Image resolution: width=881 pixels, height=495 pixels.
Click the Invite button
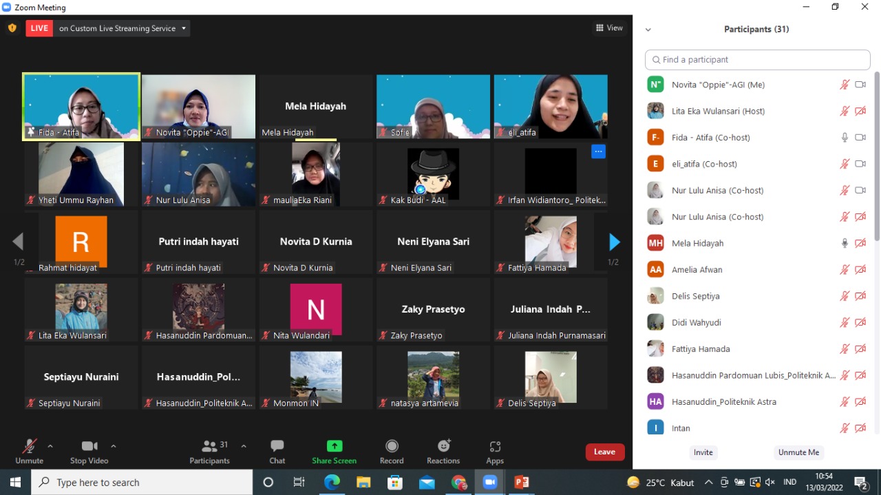[703, 452]
